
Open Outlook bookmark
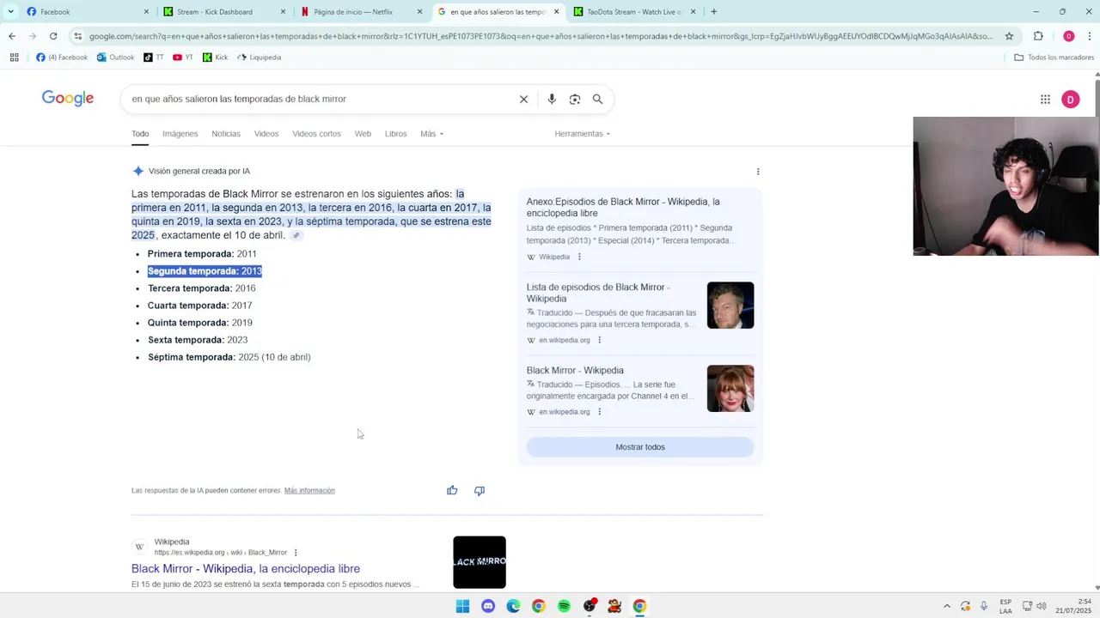pyautogui.click(x=115, y=58)
